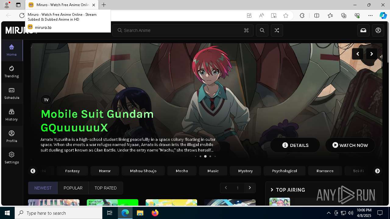The height and width of the screenshot is (219, 390).
Task: Open immersive reader icon in address bar
Action: tap(274, 16)
